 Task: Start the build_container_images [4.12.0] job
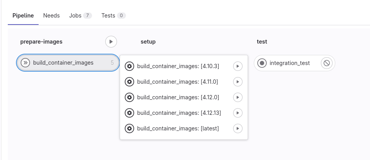(x=237, y=97)
